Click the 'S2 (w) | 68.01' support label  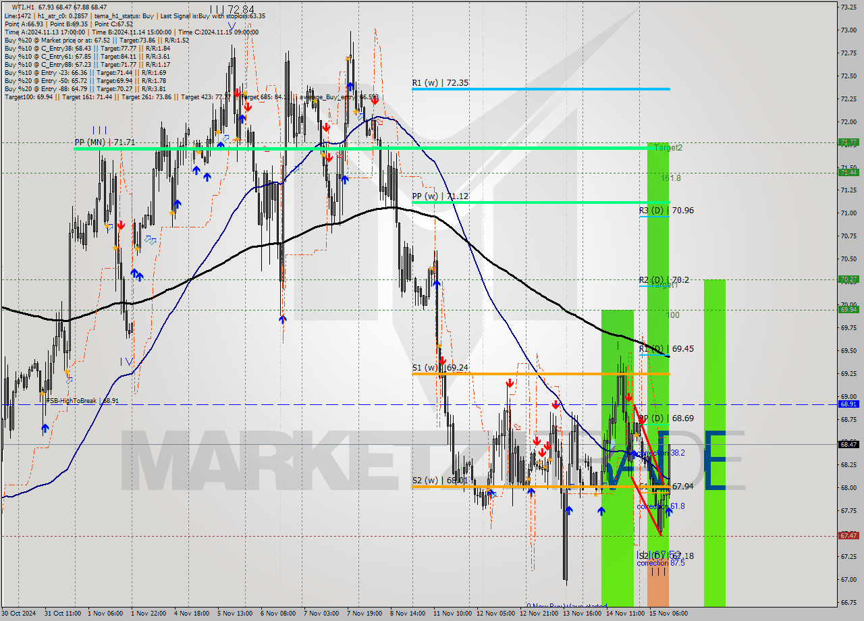point(440,481)
